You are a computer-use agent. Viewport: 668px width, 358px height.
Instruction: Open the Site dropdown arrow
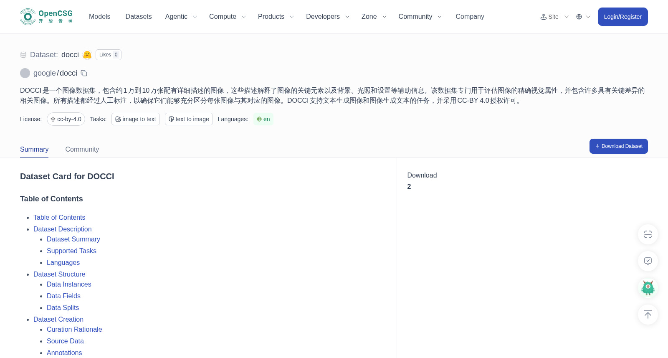pyautogui.click(x=567, y=17)
